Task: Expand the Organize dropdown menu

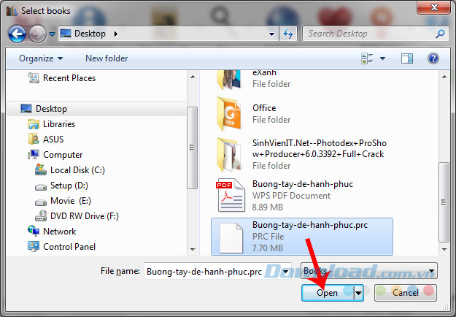Action: (41, 58)
